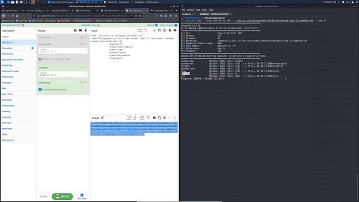
Task: Toggle the Auto Bake checkbox
Action: (x=82, y=195)
